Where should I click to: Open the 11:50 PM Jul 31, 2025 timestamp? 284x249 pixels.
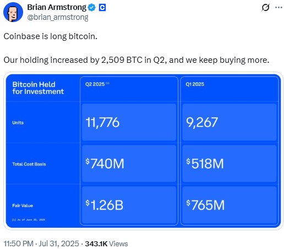point(41,243)
